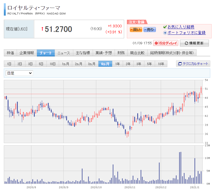213x191 pixels.
Task: Open the 業績・予想 tab
Action: click(x=104, y=53)
